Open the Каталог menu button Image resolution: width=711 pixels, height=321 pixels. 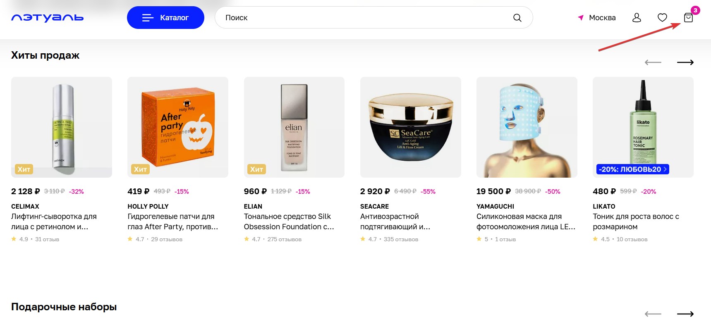[x=165, y=18]
